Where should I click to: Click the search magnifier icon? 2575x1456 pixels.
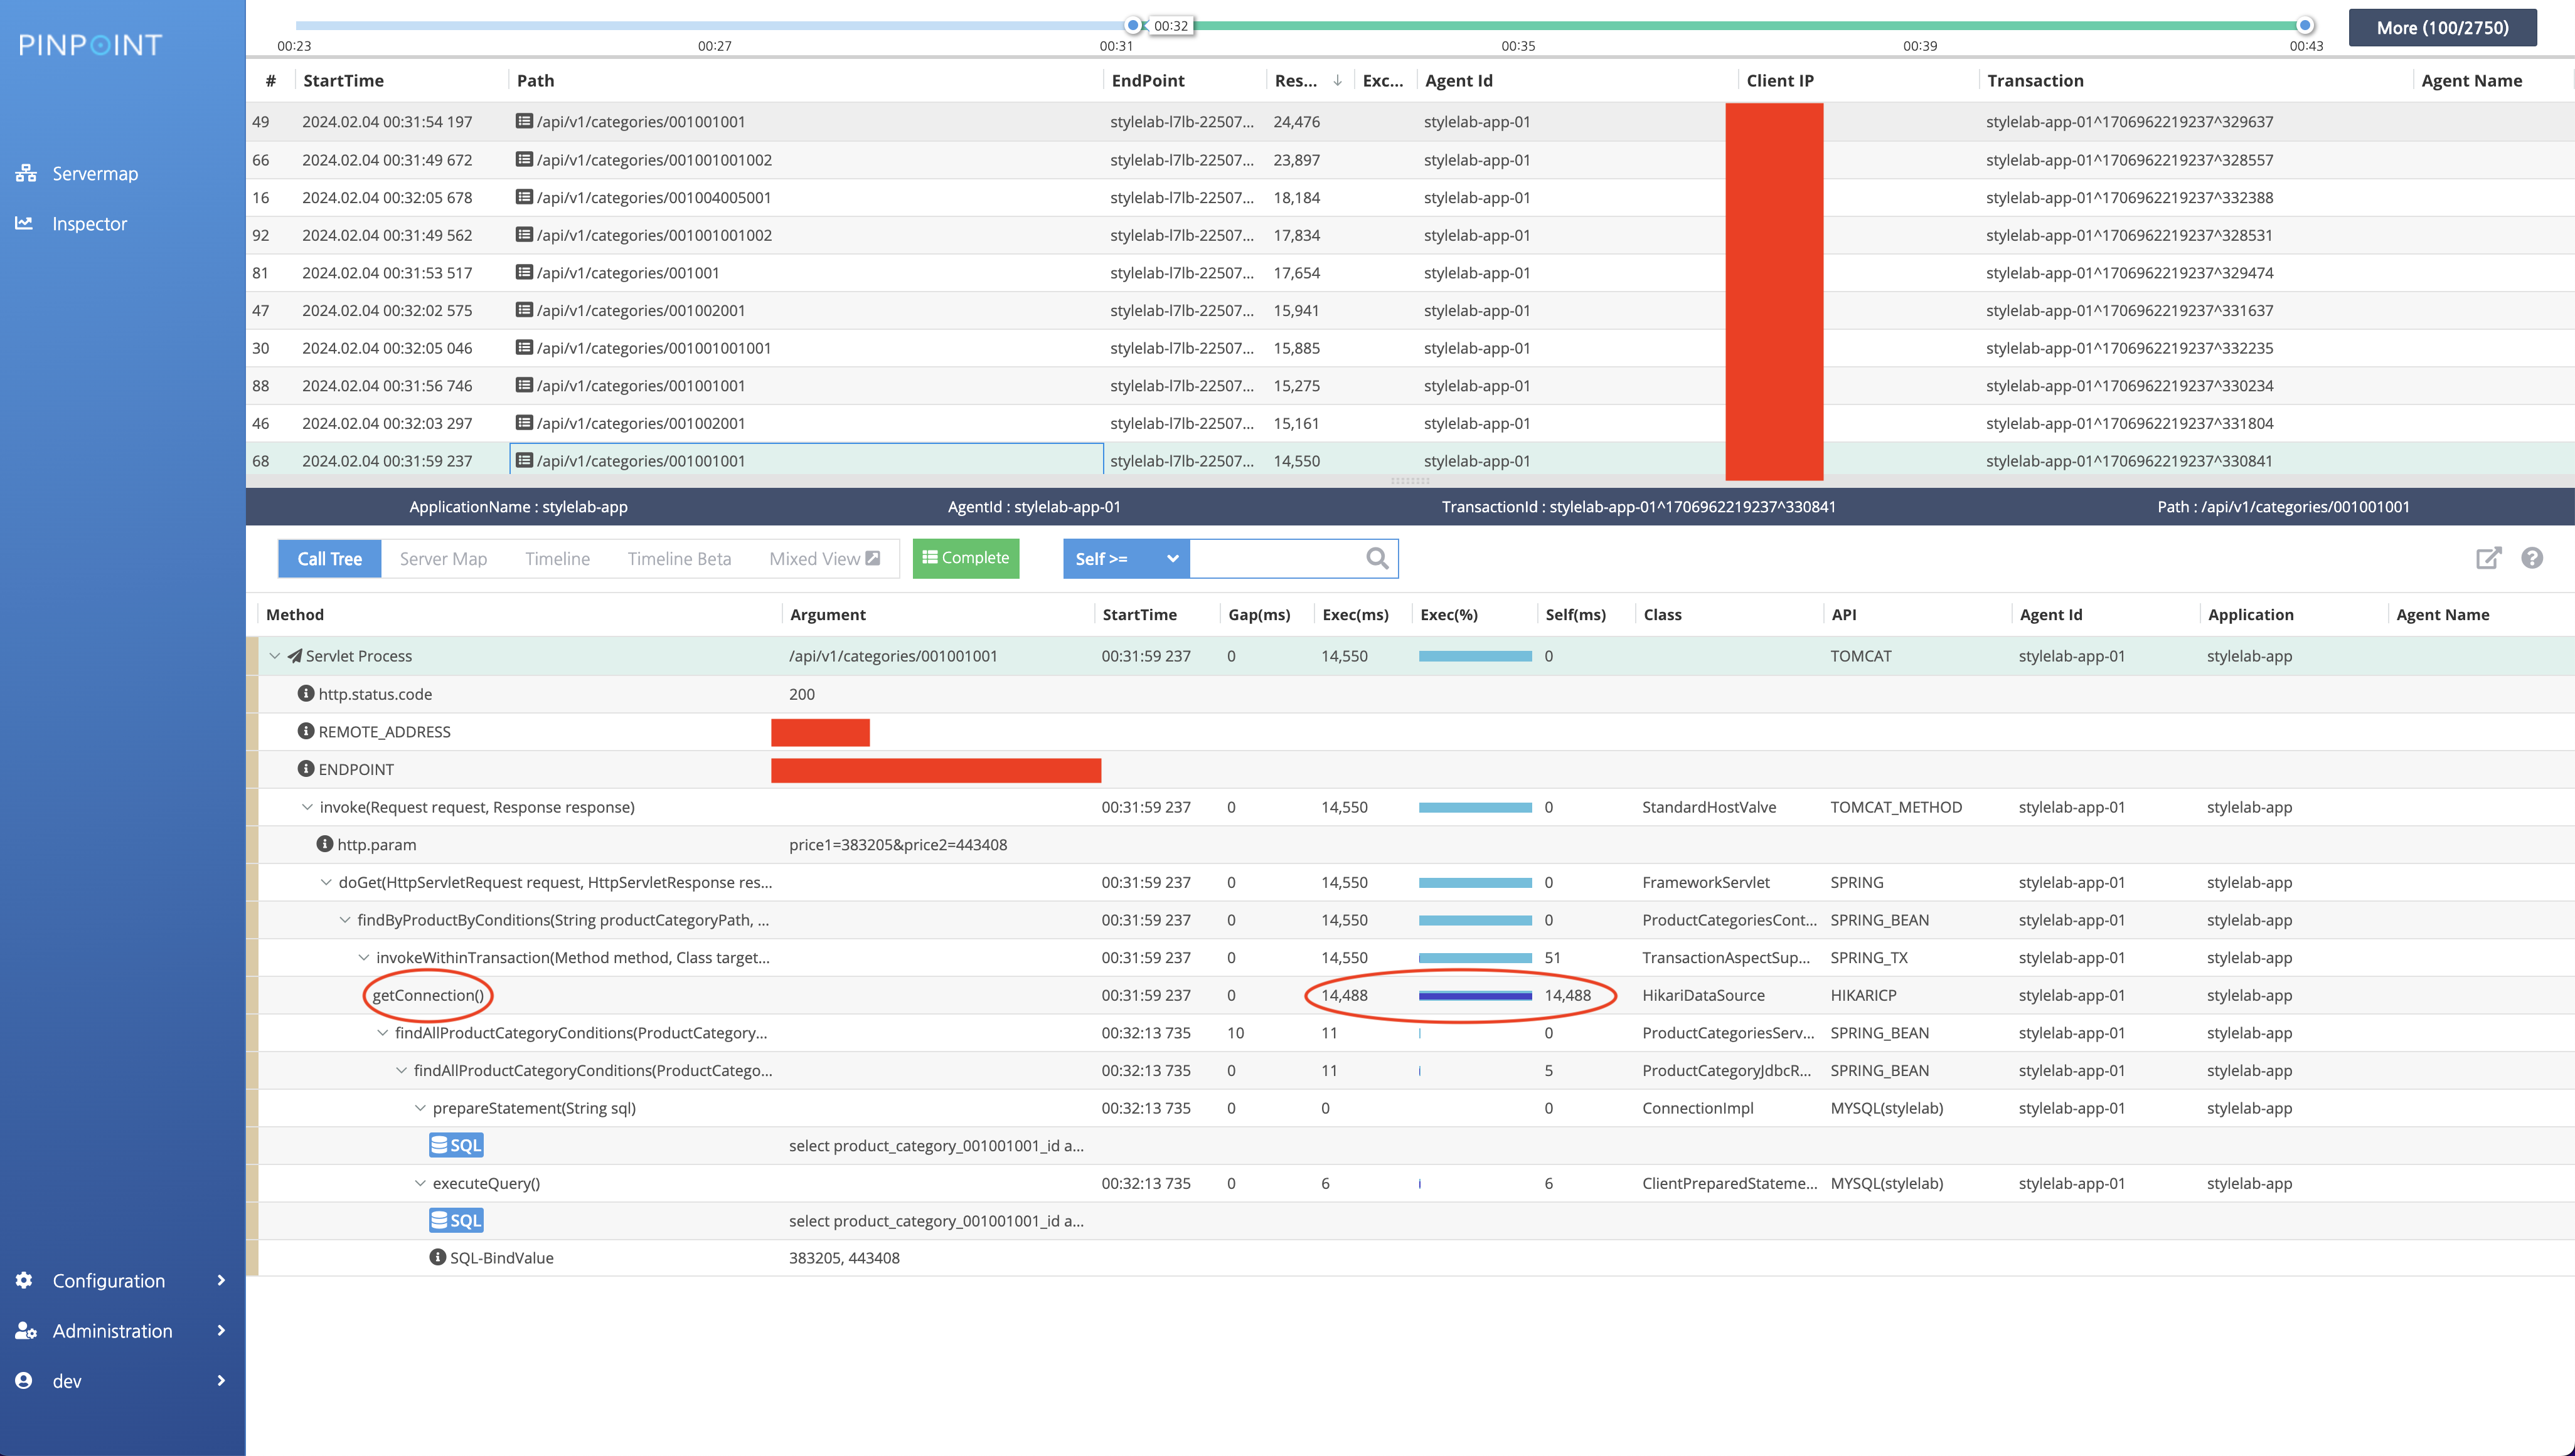click(x=1377, y=558)
